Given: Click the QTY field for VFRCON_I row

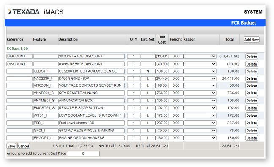Looking at the screenshot, I should point(134,85).
